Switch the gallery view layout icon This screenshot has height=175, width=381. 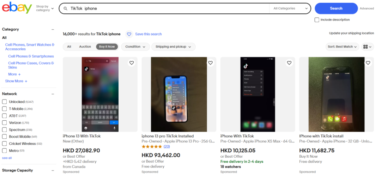(367, 47)
